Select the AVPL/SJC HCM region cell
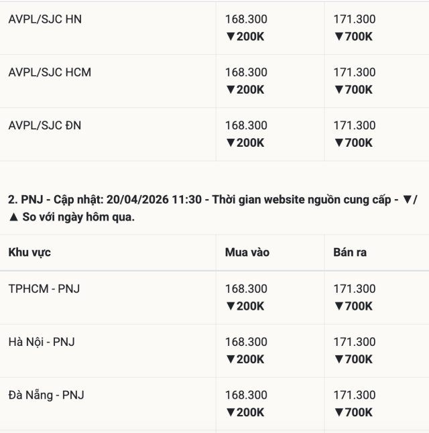This screenshot has height=433, width=429. coord(50,72)
